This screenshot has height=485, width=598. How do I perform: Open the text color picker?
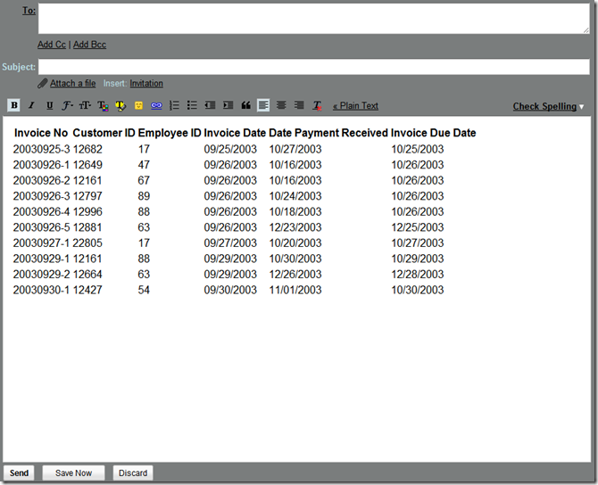(103, 105)
